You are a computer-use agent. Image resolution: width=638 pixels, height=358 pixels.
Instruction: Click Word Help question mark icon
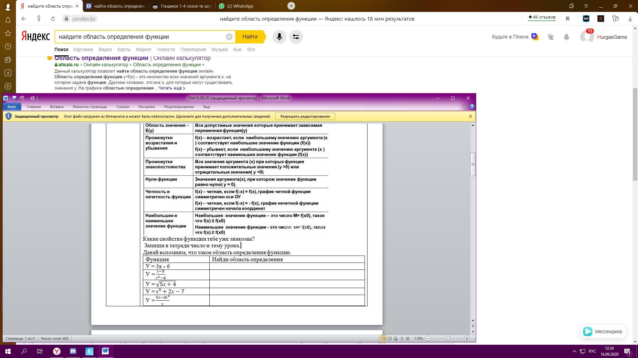coord(472,107)
